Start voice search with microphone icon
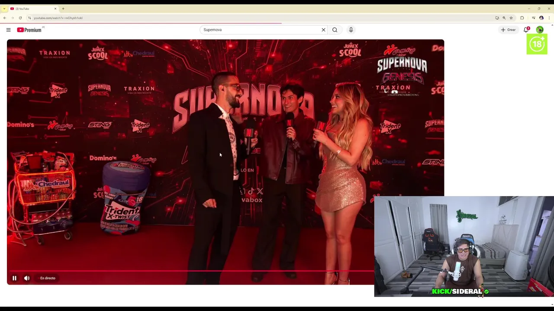The image size is (554, 311). pyautogui.click(x=351, y=30)
